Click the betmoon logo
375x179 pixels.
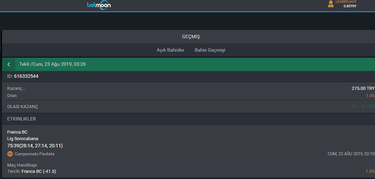pyautogui.click(x=99, y=5)
